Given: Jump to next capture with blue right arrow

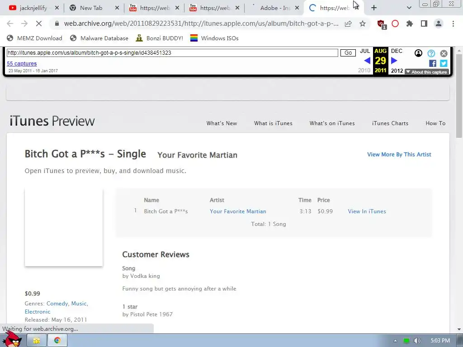Looking at the screenshot, I should [x=394, y=61].
